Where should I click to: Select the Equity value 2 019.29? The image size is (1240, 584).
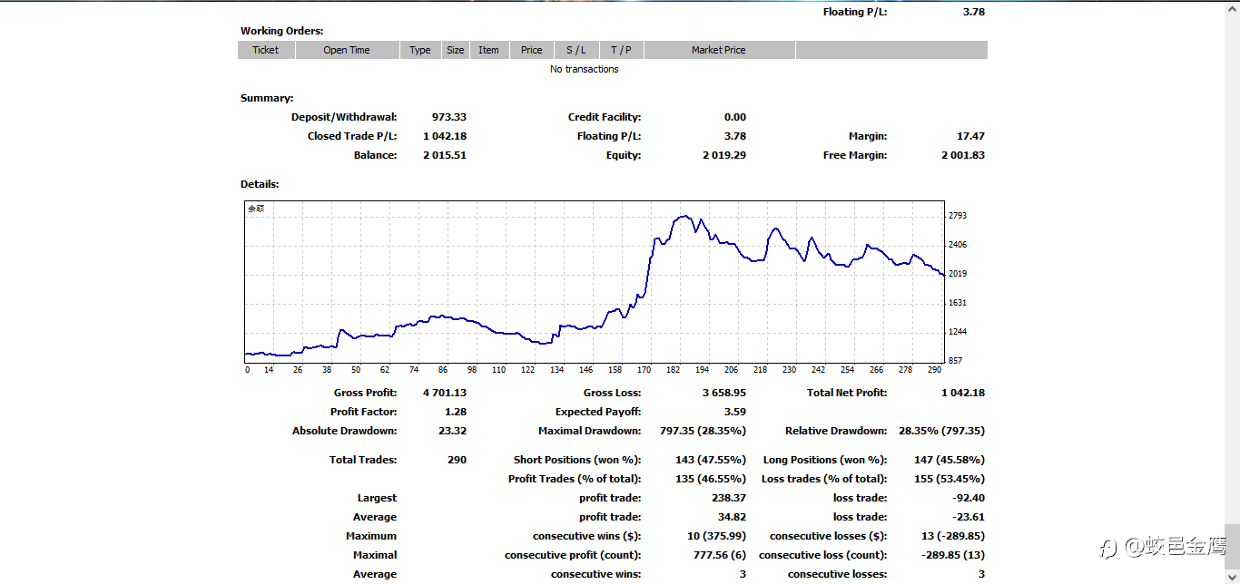[x=724, y=155]
